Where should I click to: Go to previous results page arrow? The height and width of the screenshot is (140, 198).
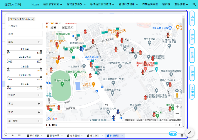(176, 125)
